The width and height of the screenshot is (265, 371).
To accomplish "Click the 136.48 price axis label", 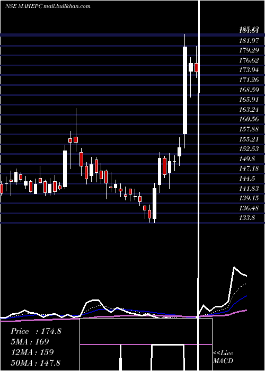I will point(249,208).
